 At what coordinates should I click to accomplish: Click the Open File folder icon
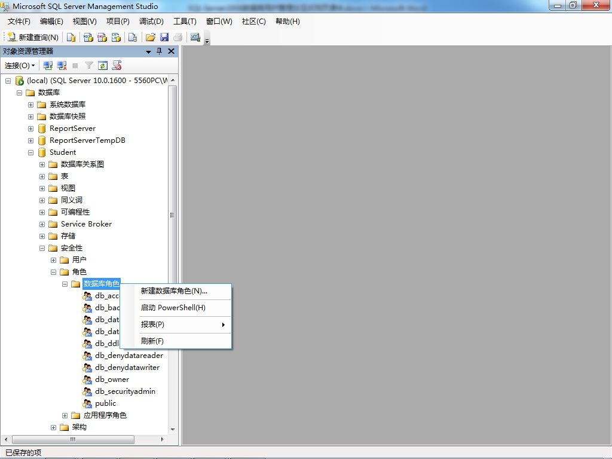click(x=150, y=37)
